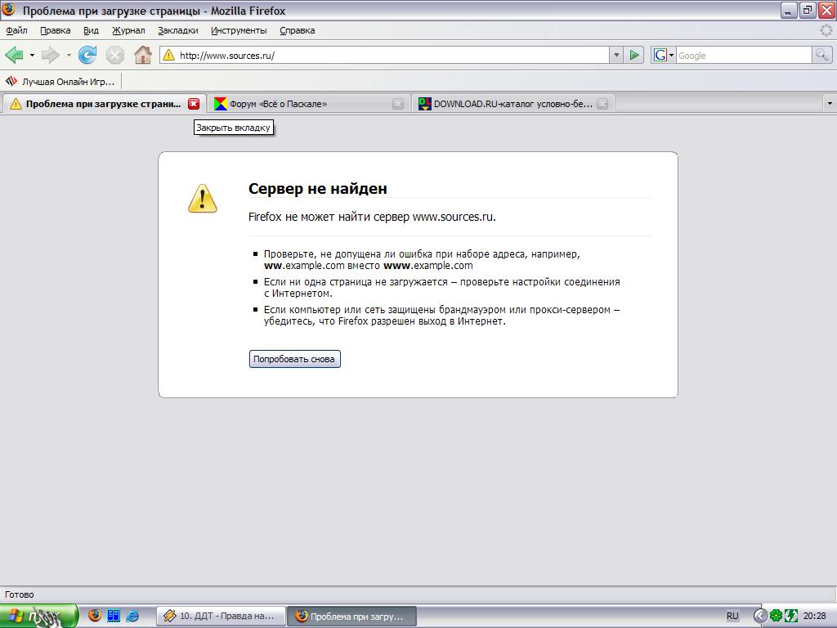Viewport: 837px width, 628px height.
Task: Open the Закладки menu
Action: [x=177, y=30]
